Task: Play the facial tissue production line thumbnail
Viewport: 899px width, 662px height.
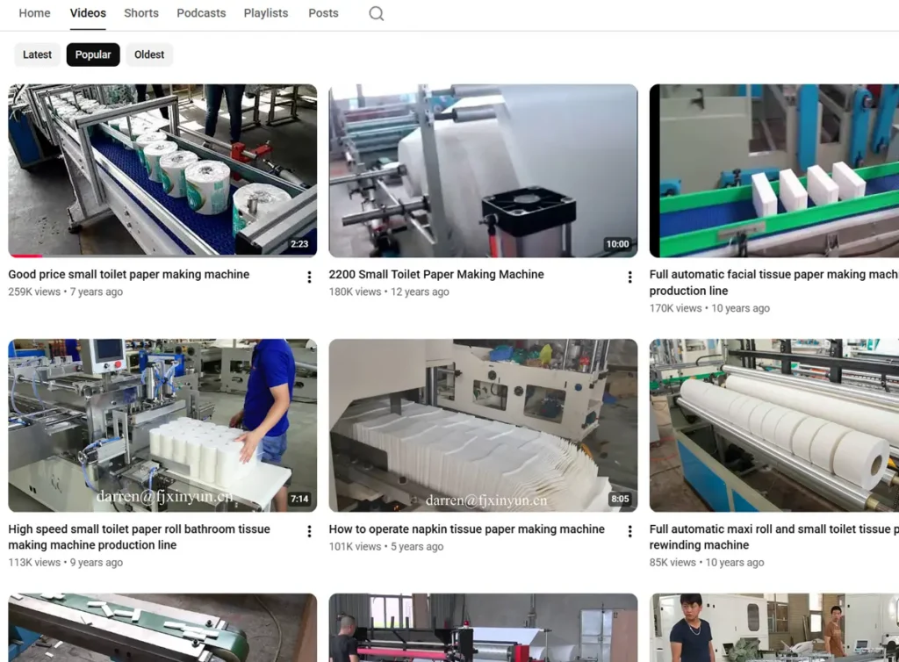Action: coord(774,171)
